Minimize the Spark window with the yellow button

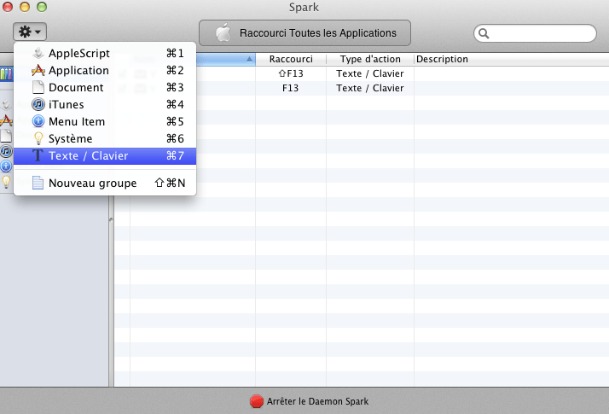25,7
